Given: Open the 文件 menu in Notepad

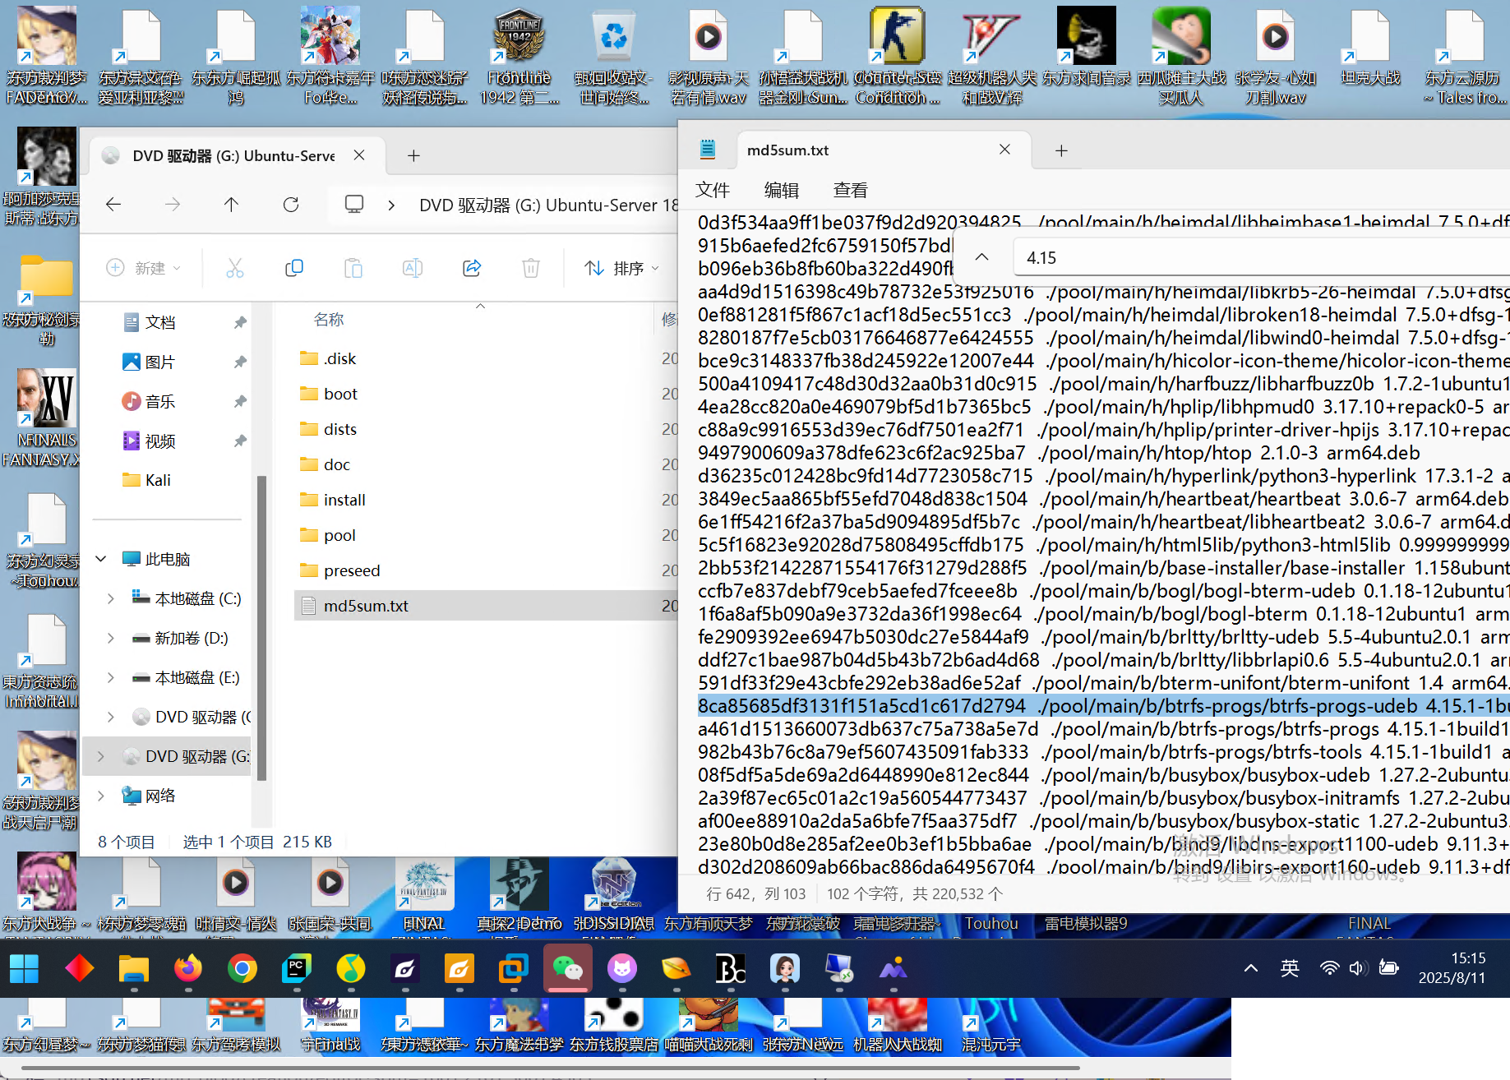Looking at the screenshot, I should coord(713,190).
